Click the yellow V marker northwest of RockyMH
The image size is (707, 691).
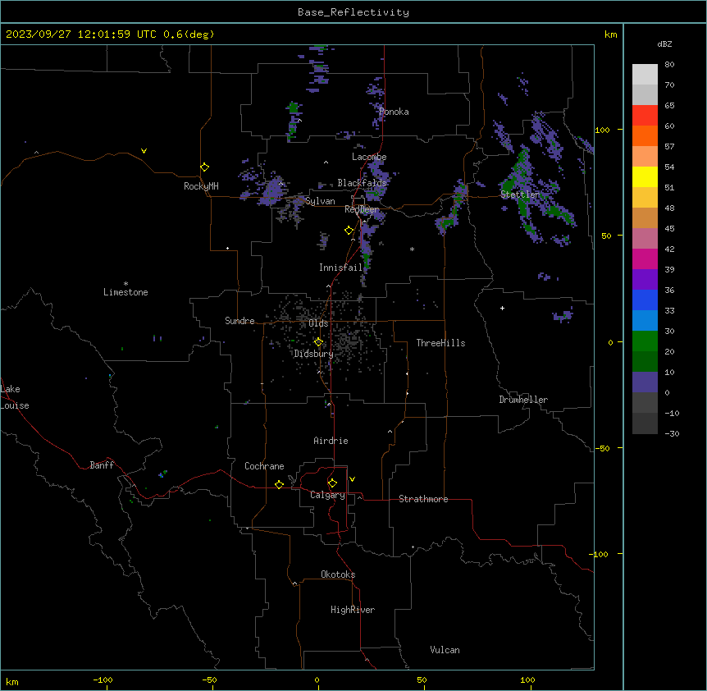coord(144,151)
